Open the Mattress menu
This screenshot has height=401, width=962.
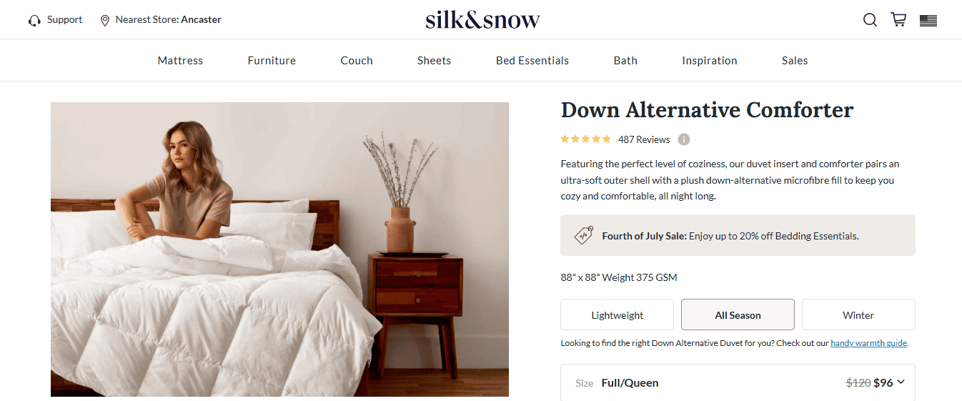(180, 61)
